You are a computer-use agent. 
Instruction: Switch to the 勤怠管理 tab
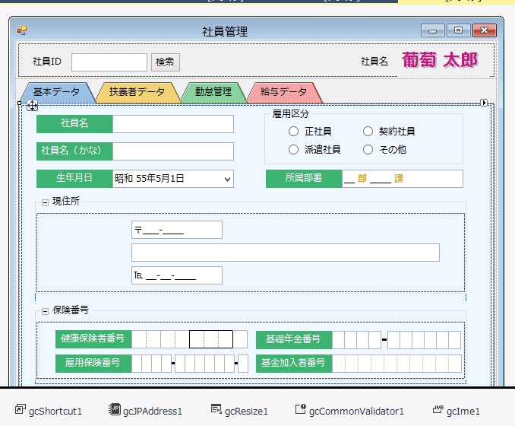[213, 92]
